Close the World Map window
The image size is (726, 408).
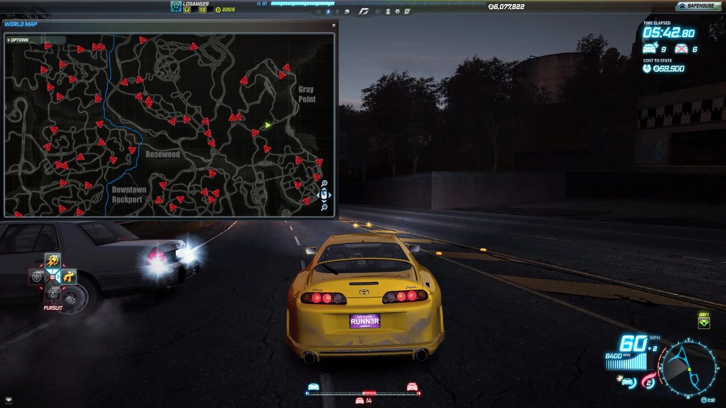334,25
